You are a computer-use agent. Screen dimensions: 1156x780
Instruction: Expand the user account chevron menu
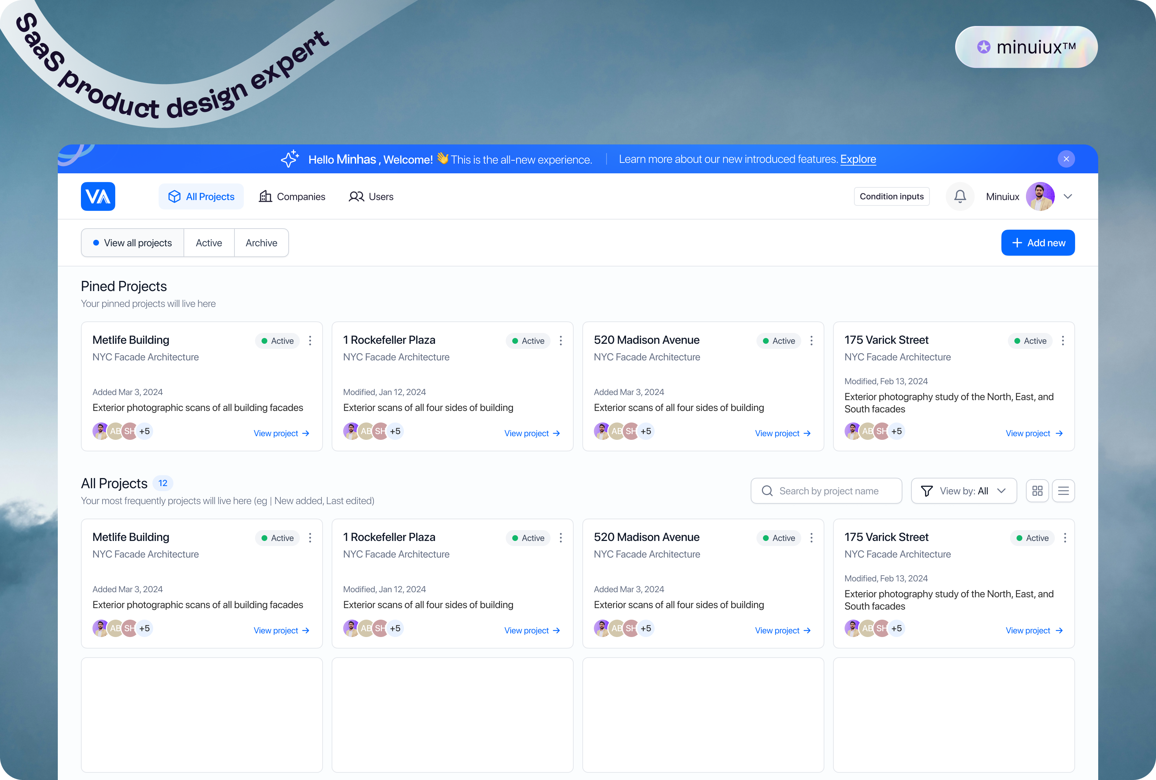point(1067,196)
